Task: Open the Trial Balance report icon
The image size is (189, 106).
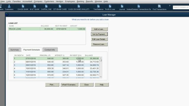Action: pos(98,7)
